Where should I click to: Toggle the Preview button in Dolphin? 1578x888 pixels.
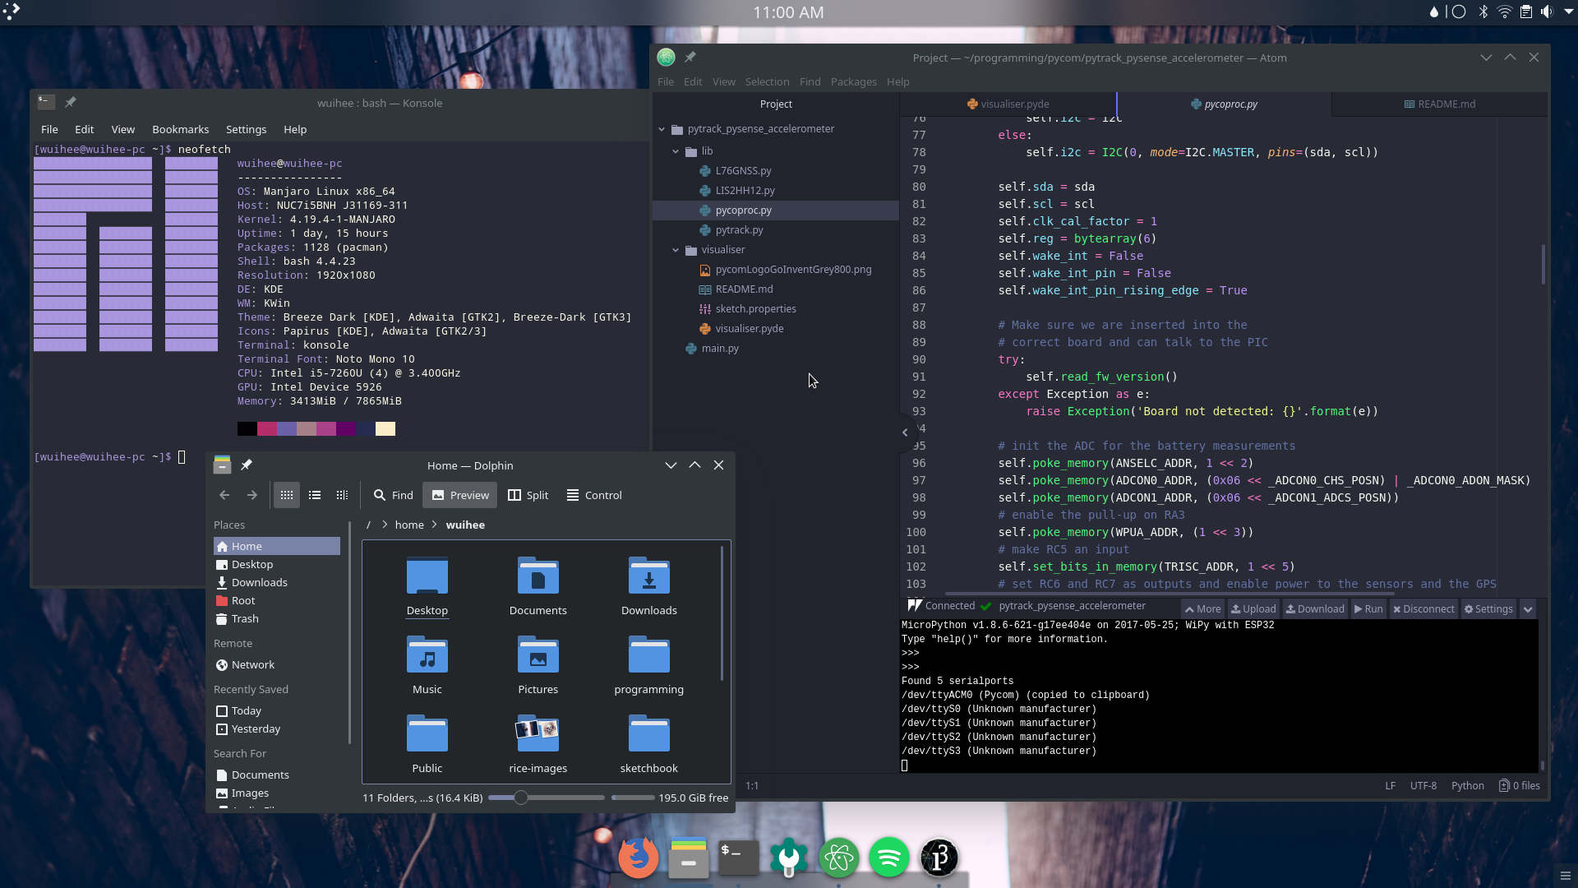tap(460, 495)
